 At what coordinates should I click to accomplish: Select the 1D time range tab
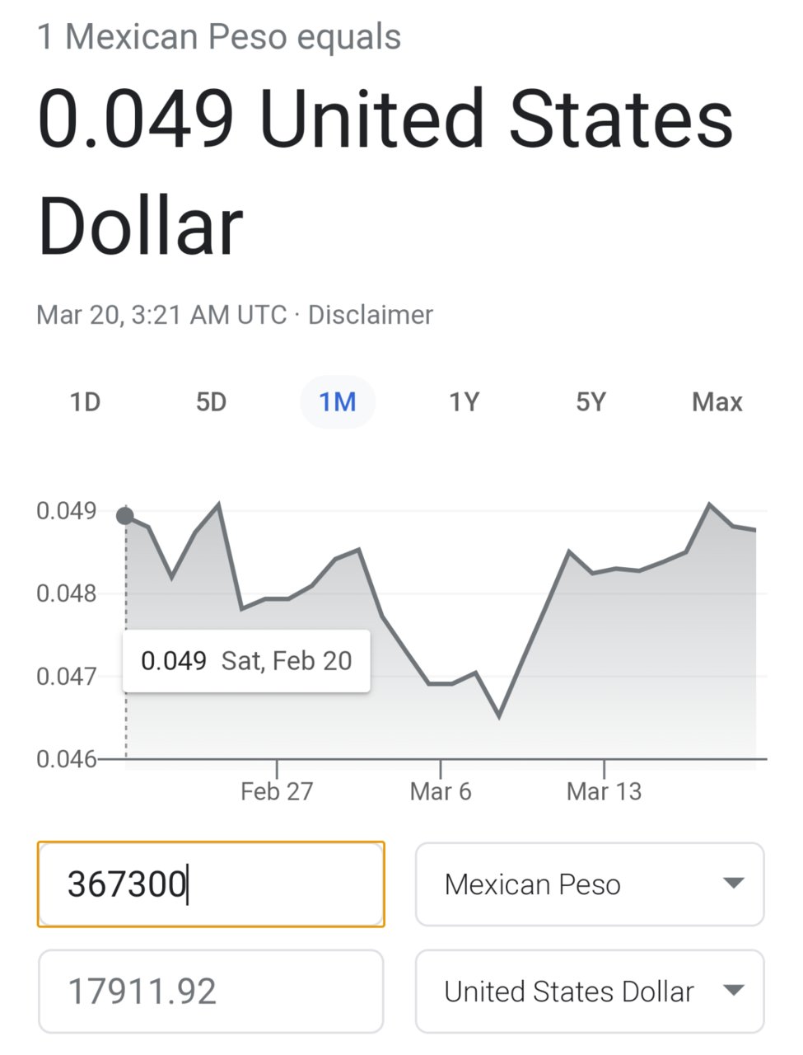click(85, 402)
